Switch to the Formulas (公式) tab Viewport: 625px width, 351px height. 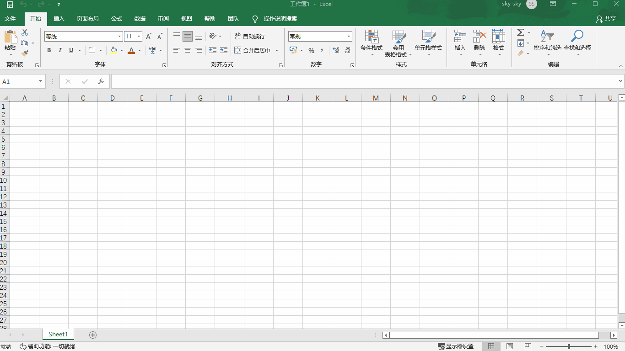point(117,19)
